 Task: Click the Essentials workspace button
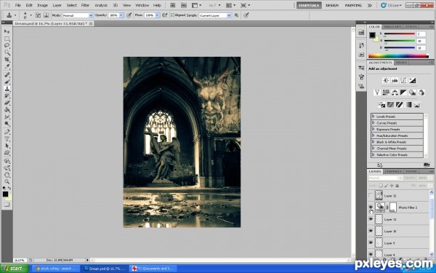309,5
